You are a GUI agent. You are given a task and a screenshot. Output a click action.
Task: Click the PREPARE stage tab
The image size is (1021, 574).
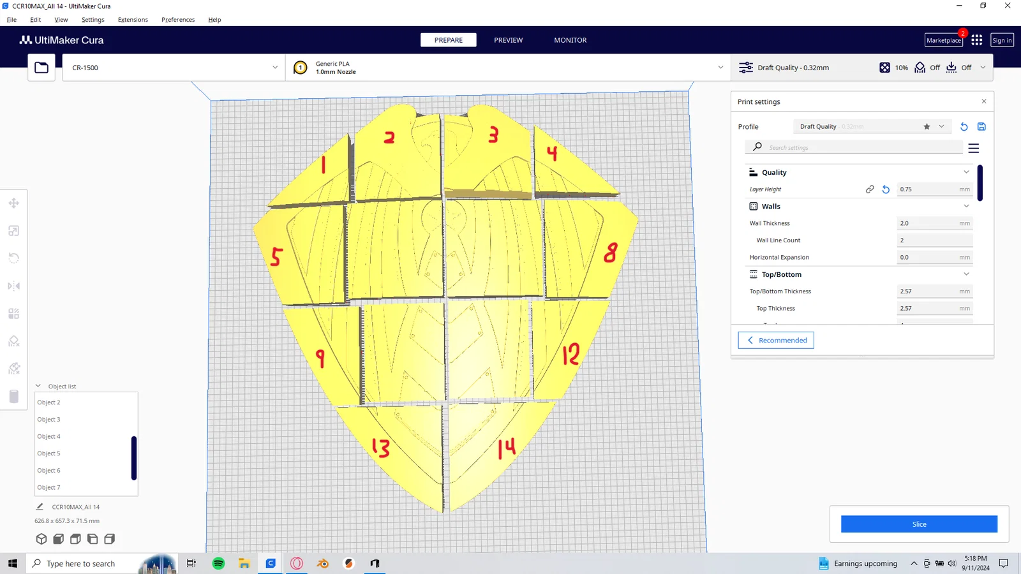(449, 40)
